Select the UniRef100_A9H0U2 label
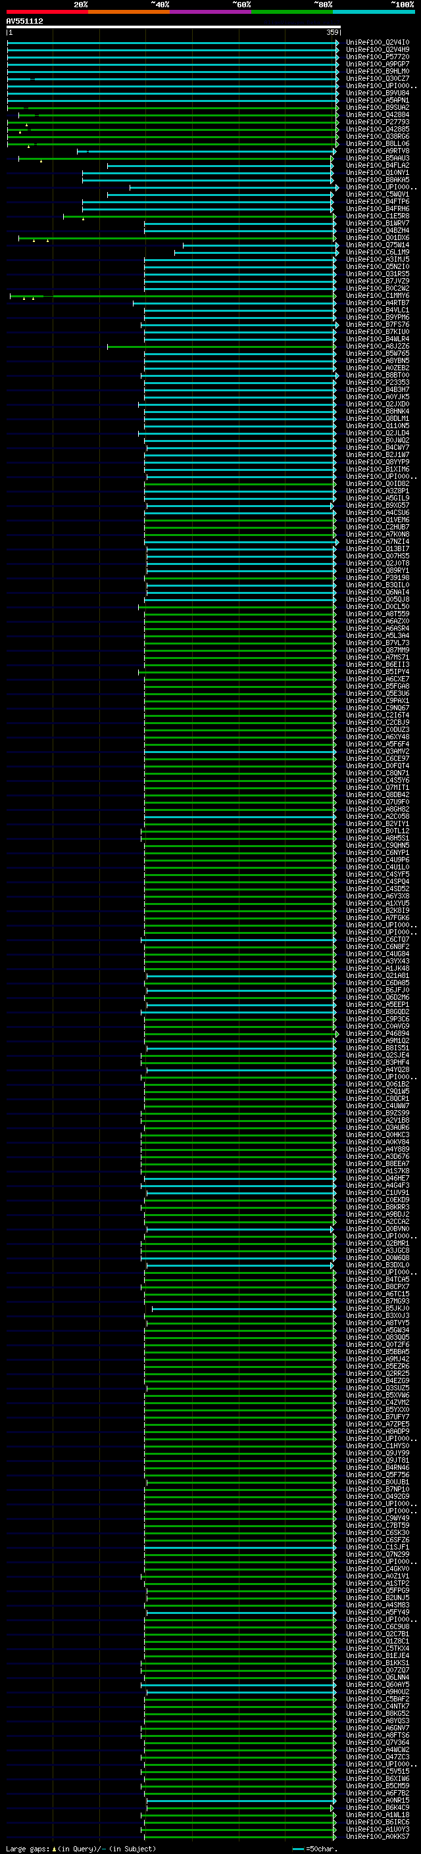This screenshot has width=421, height=1854. tap(378, 1692)
